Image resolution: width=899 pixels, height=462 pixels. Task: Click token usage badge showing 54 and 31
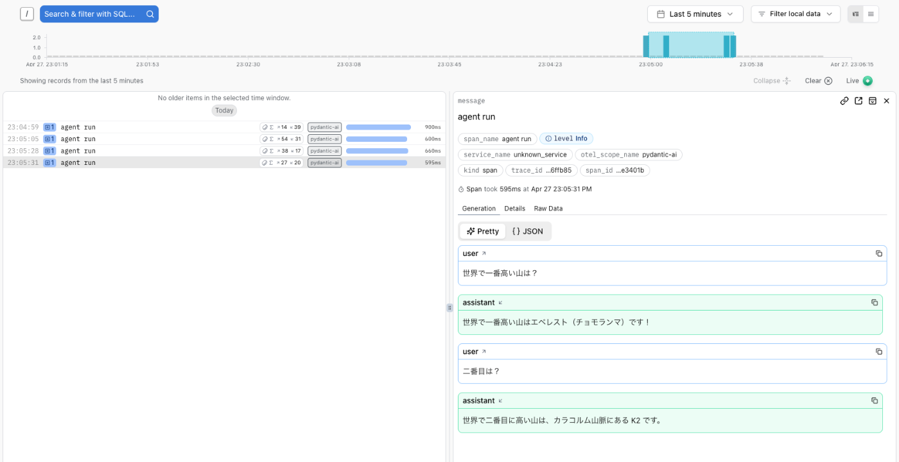point(281,139)
